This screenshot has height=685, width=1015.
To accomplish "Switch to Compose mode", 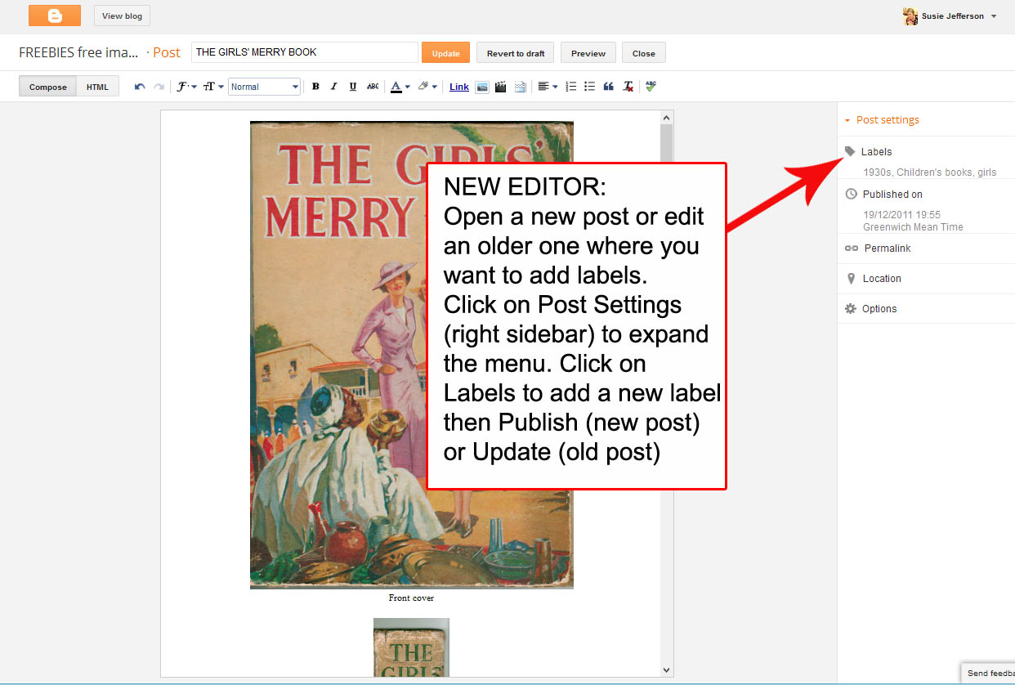I will 48,87.
